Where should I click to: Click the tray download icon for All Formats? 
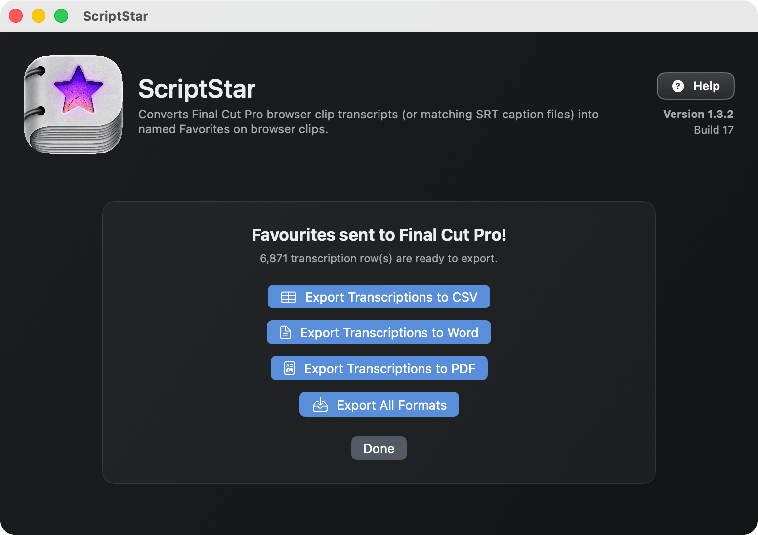click(x=320, y=405)
